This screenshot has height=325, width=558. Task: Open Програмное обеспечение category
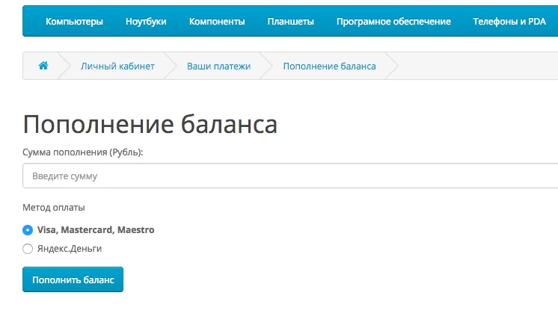(x=393, y=22)
